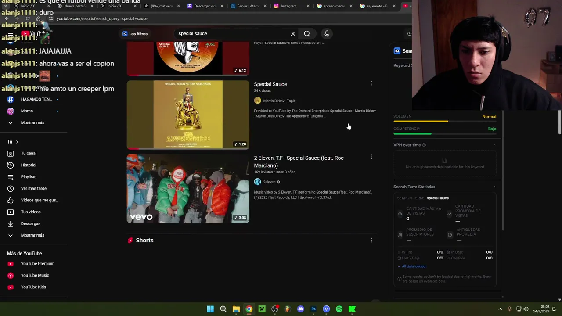Open Discord from the taskbar
The image size is (562, 316).
click(300, 309)
